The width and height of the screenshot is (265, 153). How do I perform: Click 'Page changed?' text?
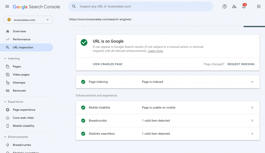click(214, 64)
